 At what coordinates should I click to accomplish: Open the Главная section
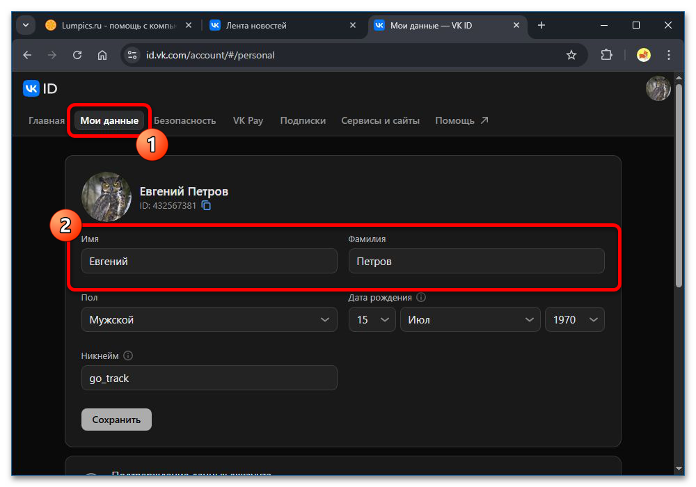tap(47, 120)
